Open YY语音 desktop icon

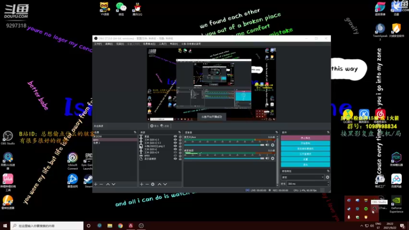105,9
